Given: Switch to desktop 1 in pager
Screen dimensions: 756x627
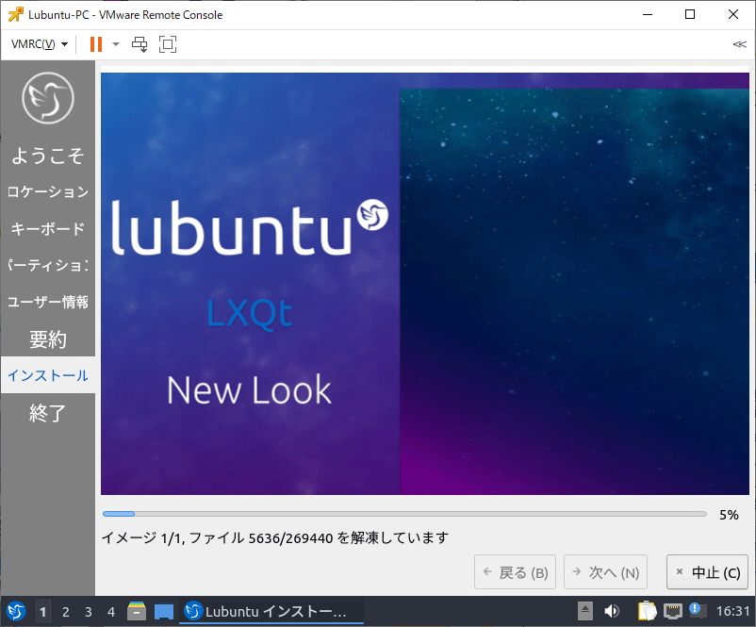Looking at the screenshot, I should coord(43,612).
